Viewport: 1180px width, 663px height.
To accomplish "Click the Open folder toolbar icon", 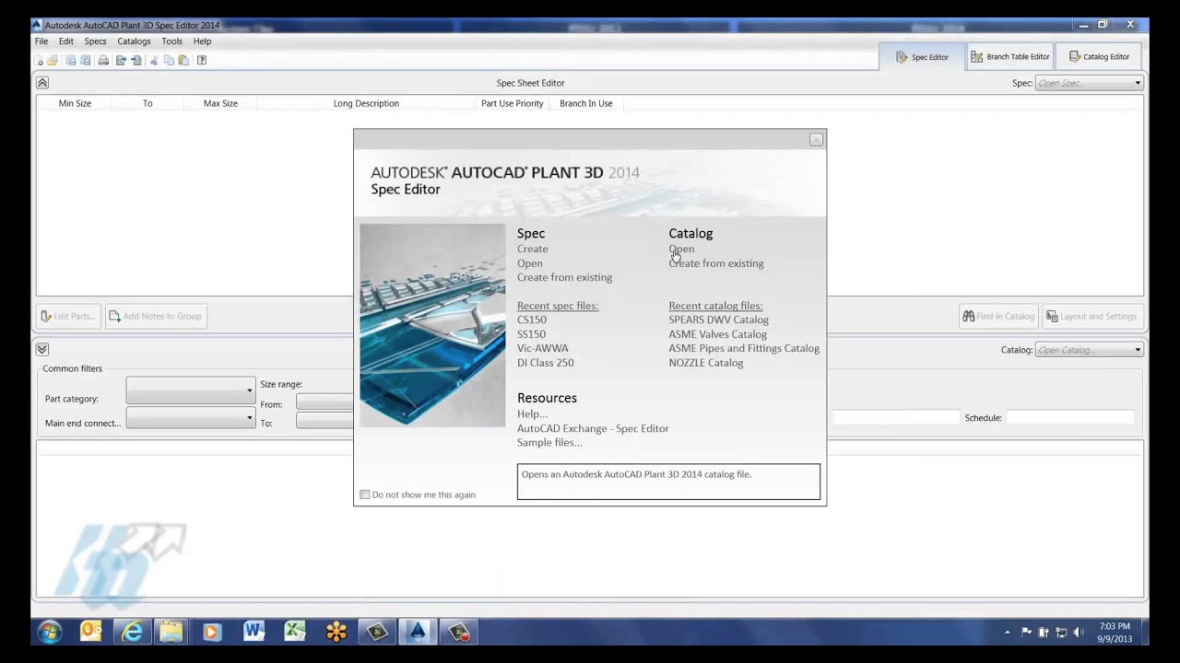I will pos(53,61).
